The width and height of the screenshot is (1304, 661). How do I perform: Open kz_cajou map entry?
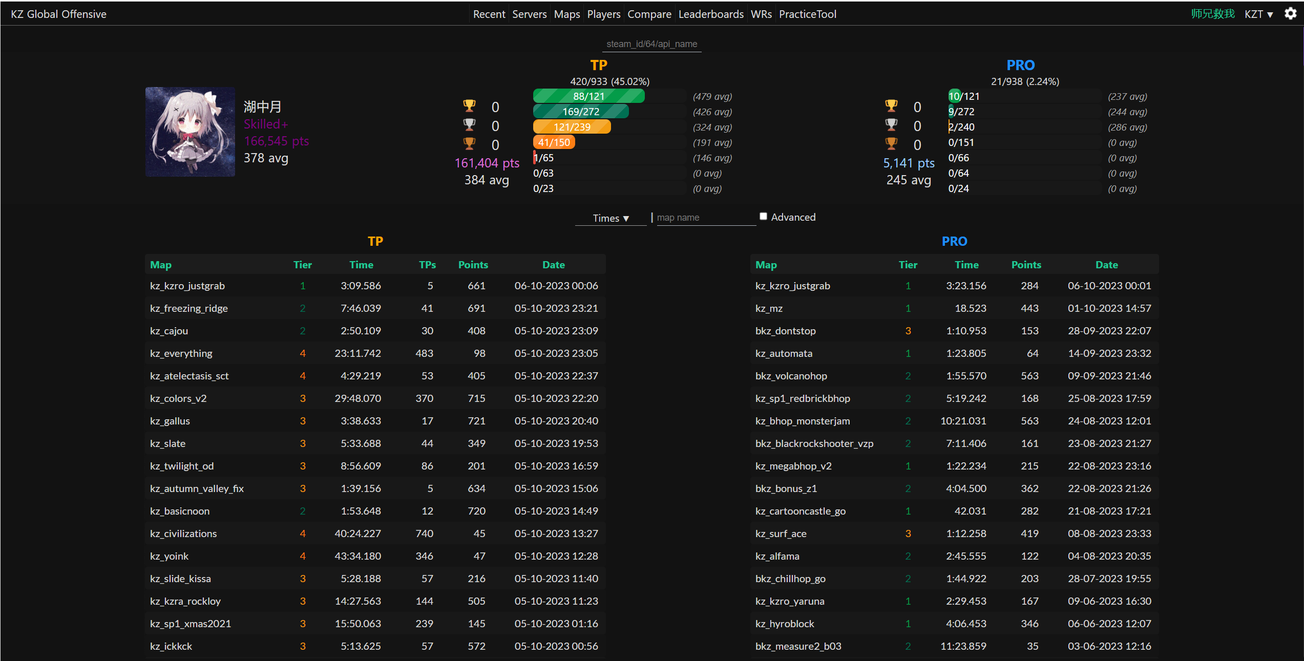[169, 331]
